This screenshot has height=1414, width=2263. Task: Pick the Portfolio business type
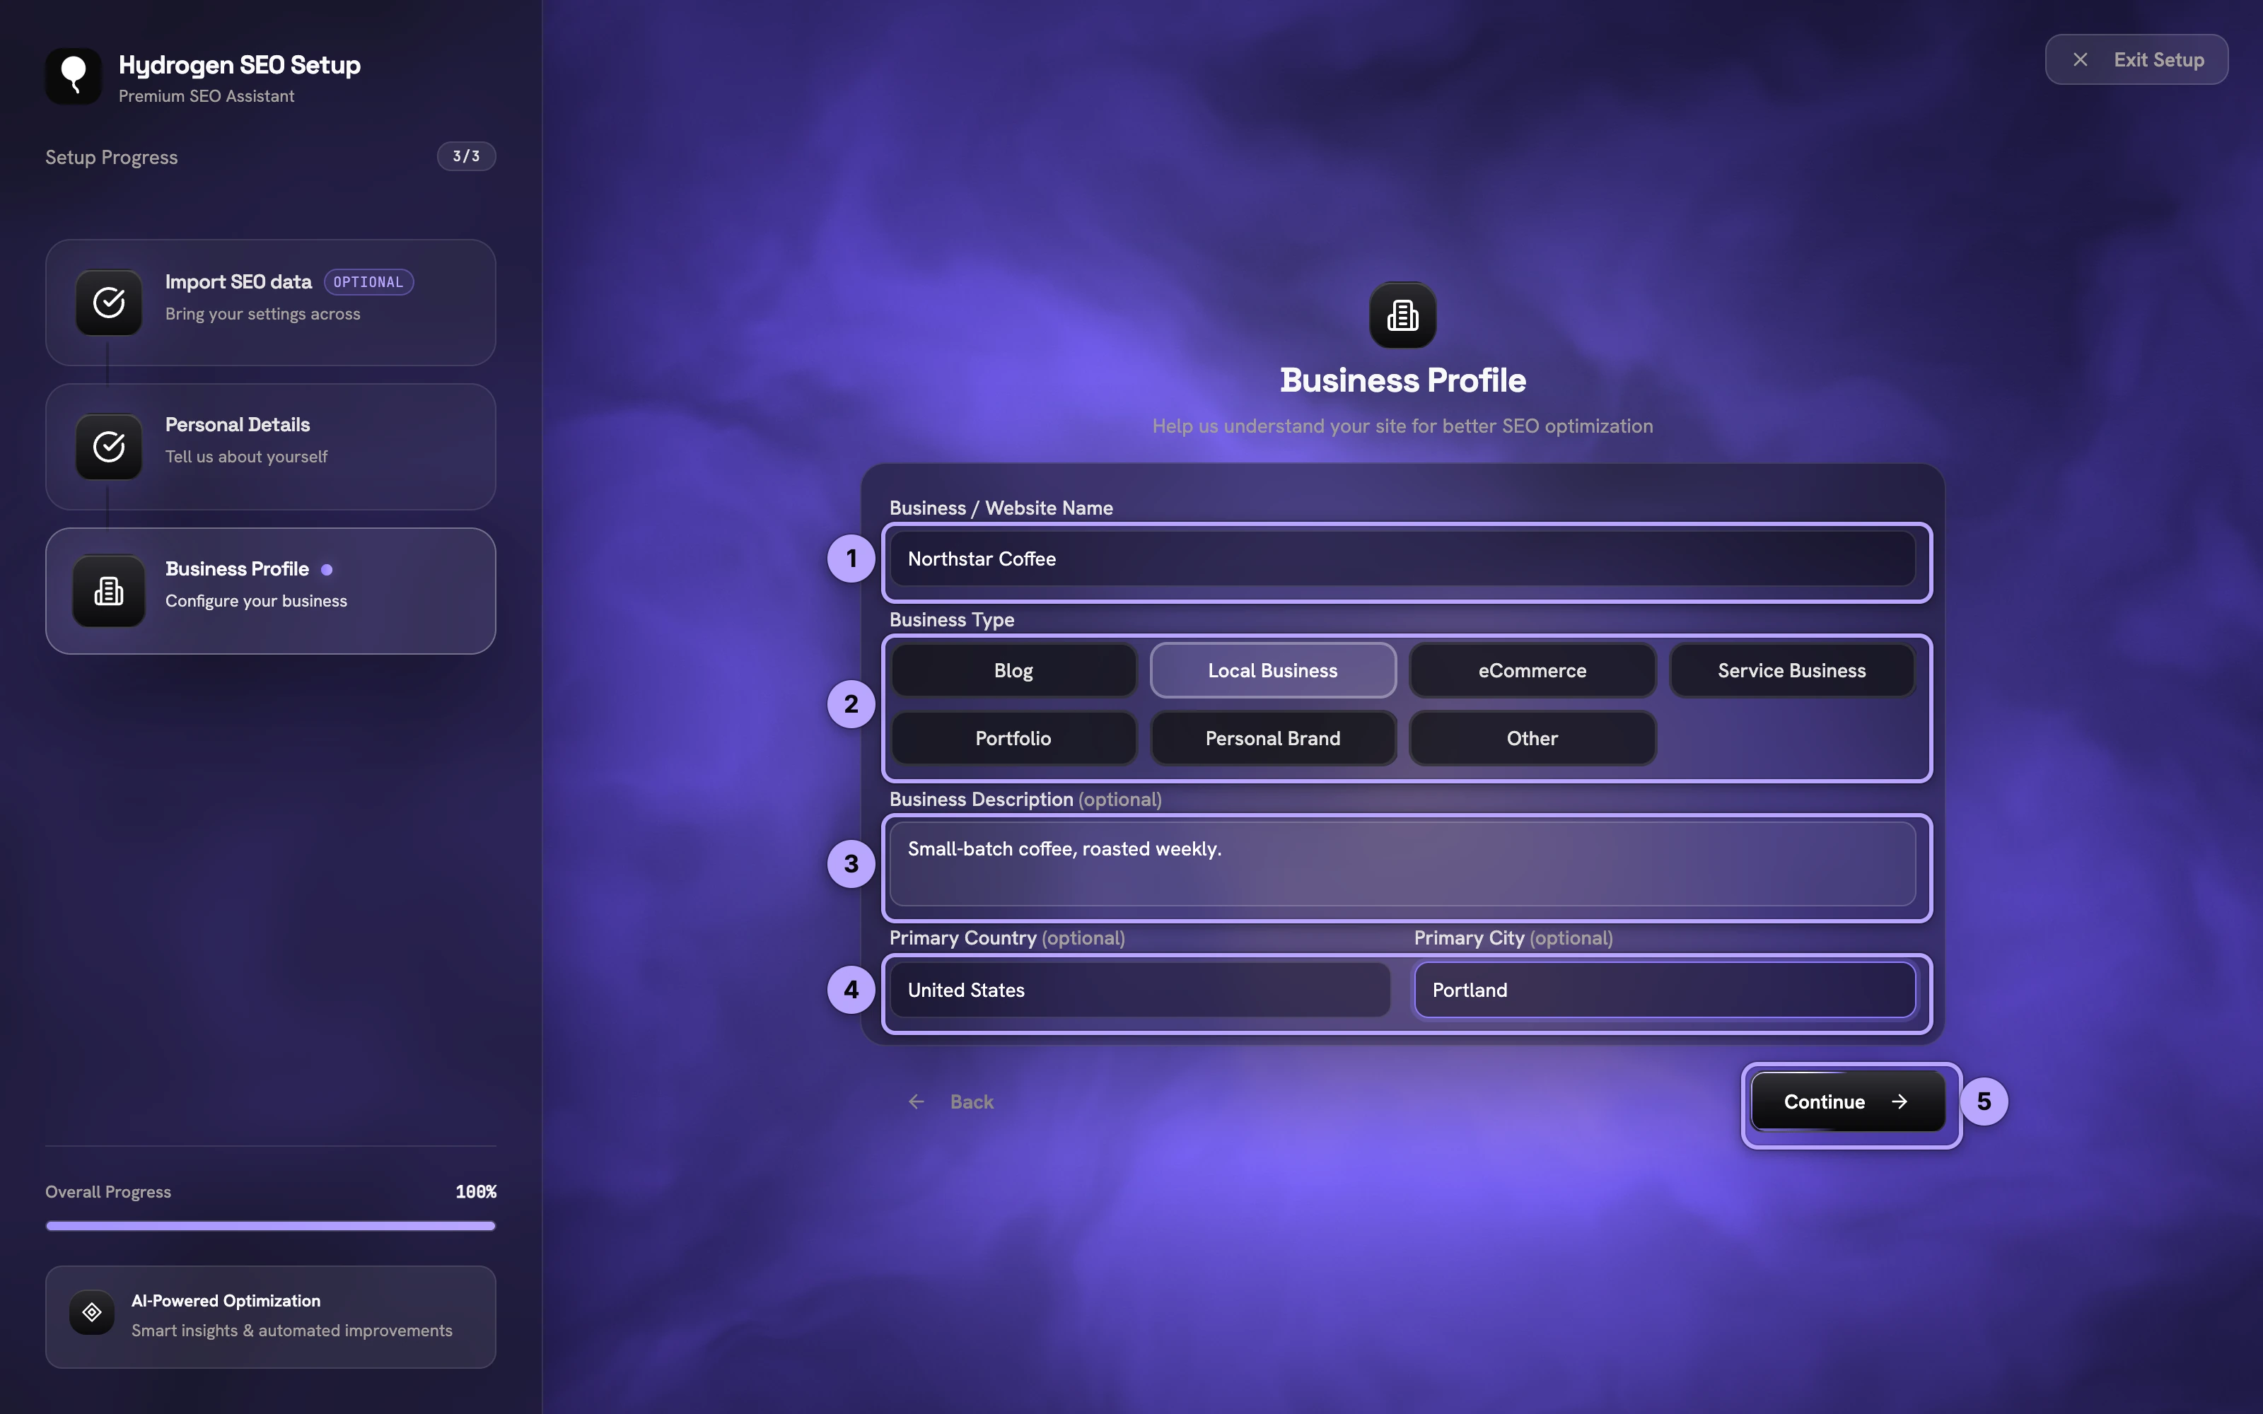pos(1013,738)
